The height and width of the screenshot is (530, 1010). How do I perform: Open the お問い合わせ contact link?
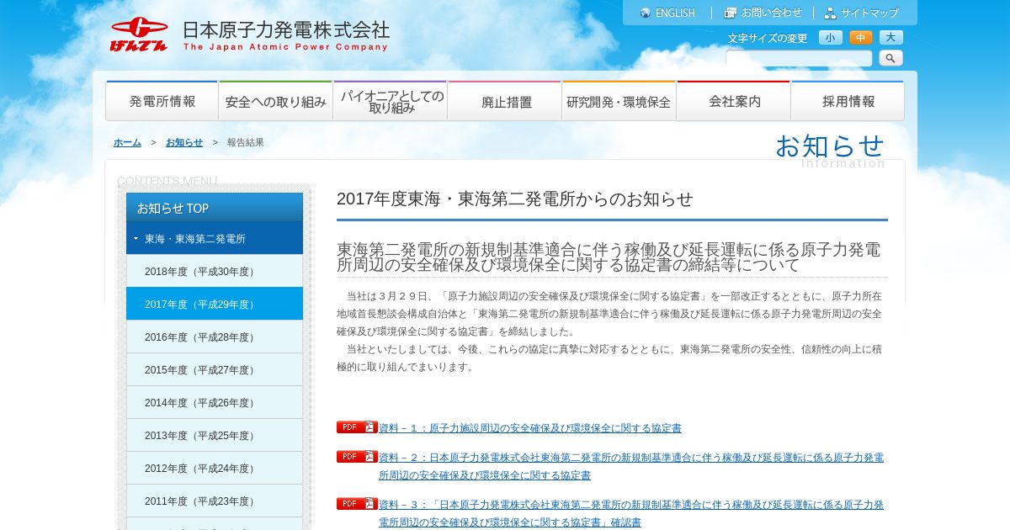click(772, 13)
